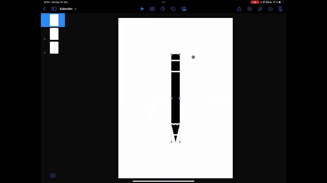Select slide 3 thumbnail
This screenshot has height=183, width=327.
click(54, 48)
